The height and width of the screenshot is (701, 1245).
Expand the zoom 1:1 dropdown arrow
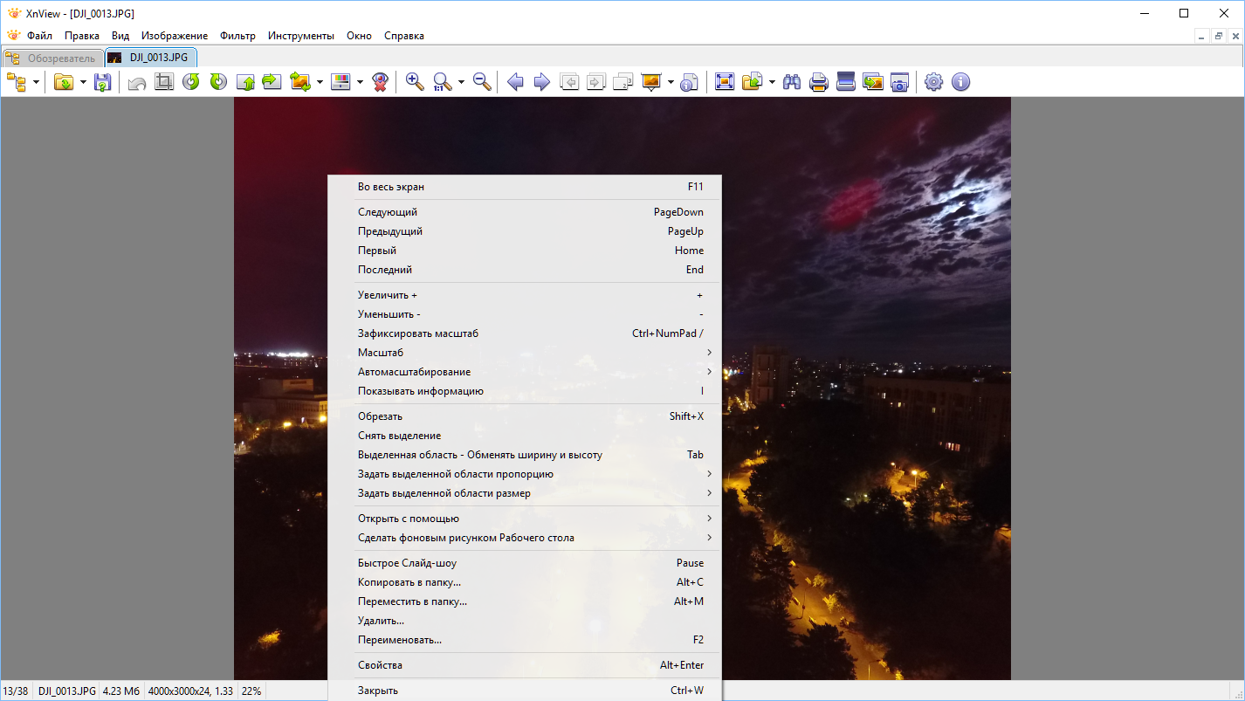461,82
